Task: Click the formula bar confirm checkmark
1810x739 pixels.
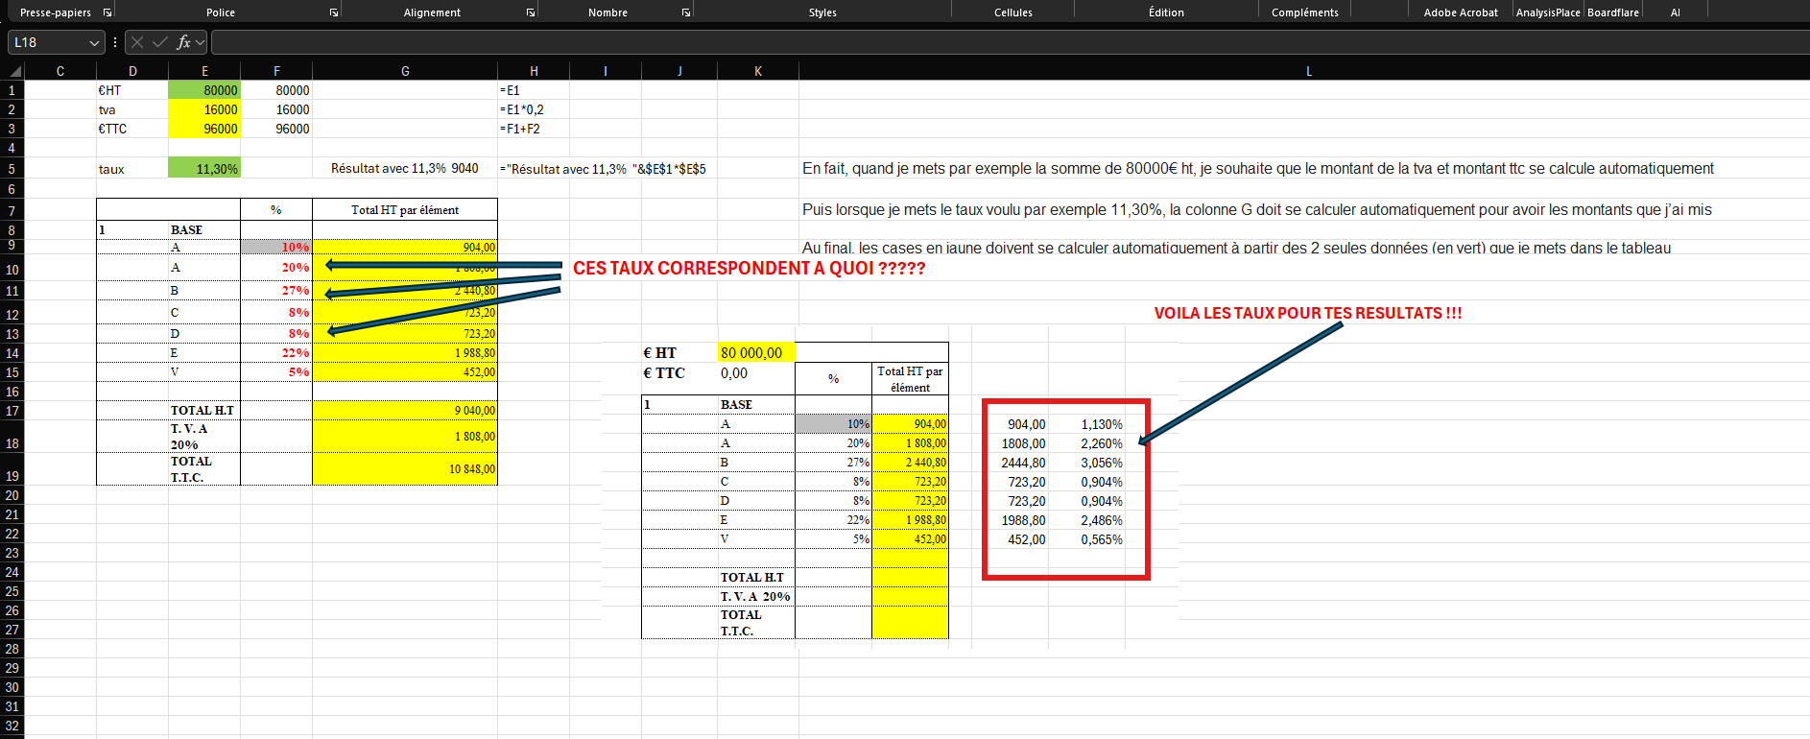Action: (x=159, y=42)
